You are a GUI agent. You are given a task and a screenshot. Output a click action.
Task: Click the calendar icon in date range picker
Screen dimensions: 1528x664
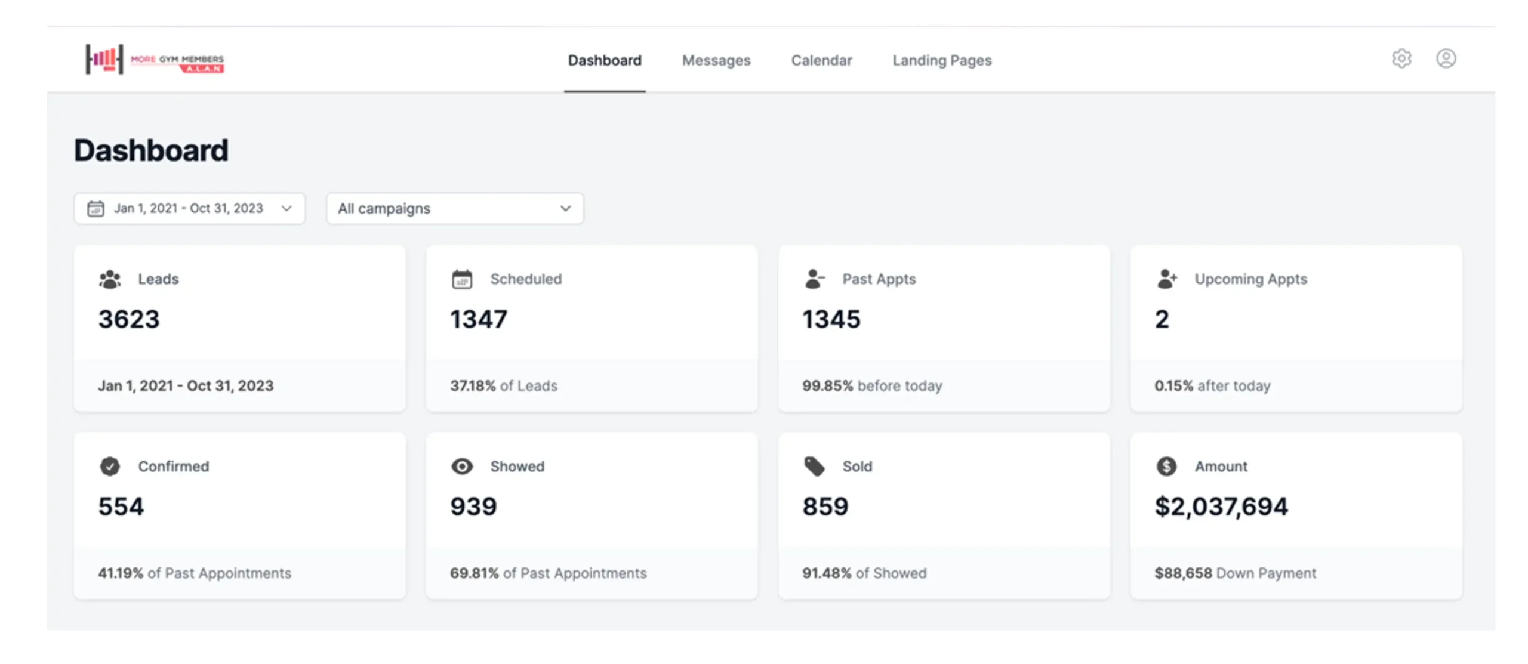pyautogui.click(x=95, y=209)
